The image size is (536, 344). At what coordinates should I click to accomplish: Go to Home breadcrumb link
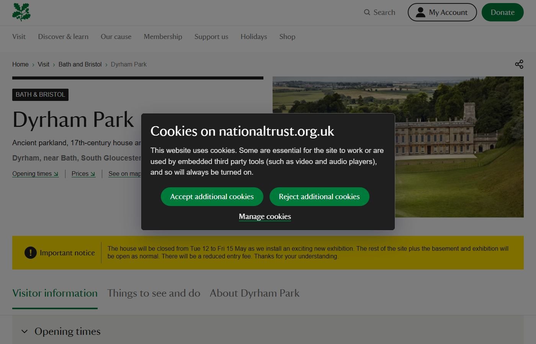20,64
